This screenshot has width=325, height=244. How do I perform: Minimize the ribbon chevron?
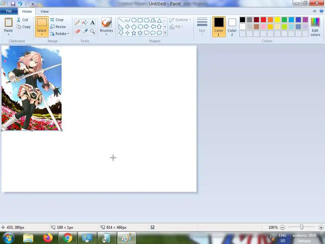pyautogui.click(x=315, y=11)
